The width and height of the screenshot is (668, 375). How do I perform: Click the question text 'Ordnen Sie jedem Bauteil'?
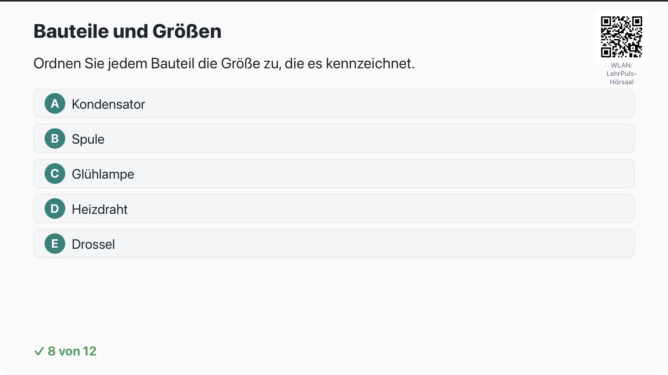(x=224, y=63)
